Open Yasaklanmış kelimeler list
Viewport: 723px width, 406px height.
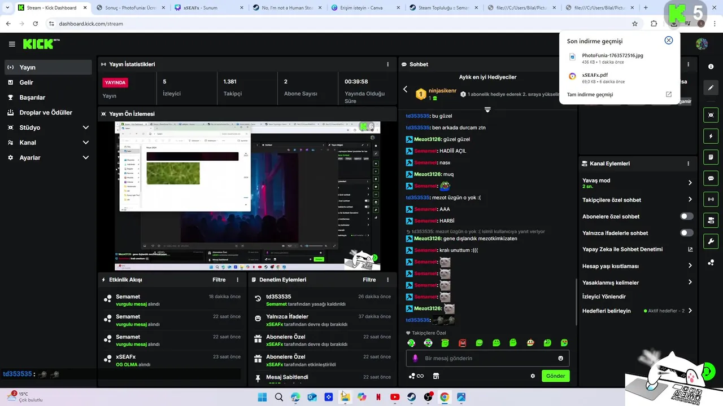point(637,283)
